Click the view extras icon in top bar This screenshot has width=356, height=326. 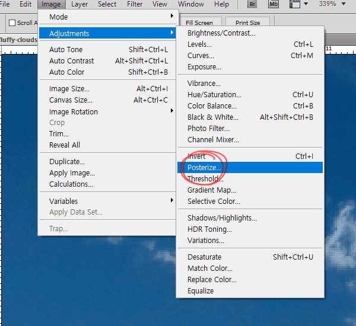[x=296, y=4]
